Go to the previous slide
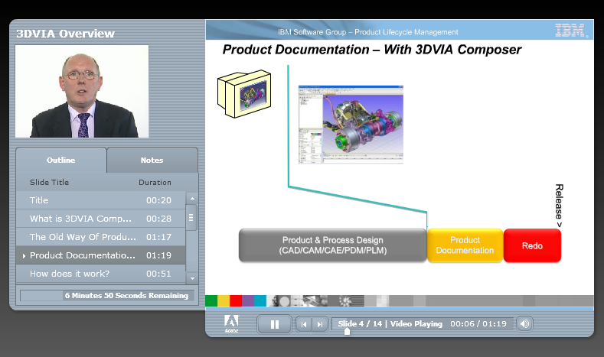Image resolution: width=604 pixels, height=357 pixels. [304, 324]
